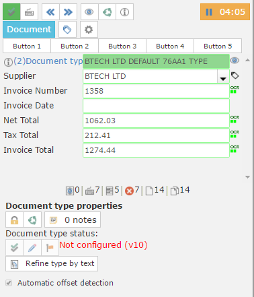
Task: Open the 0 notes button
Action: tap(73, 220)
